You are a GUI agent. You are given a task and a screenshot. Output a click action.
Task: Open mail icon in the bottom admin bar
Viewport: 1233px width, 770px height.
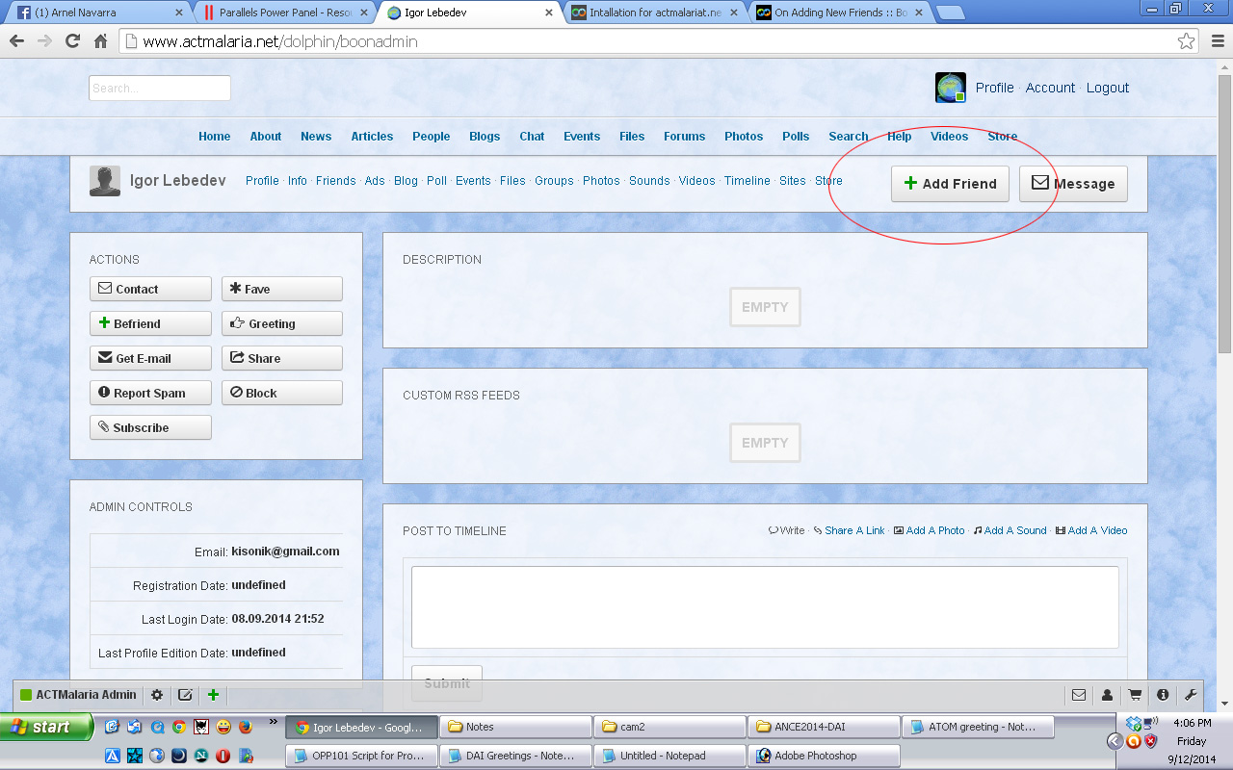click(1079, 695)
